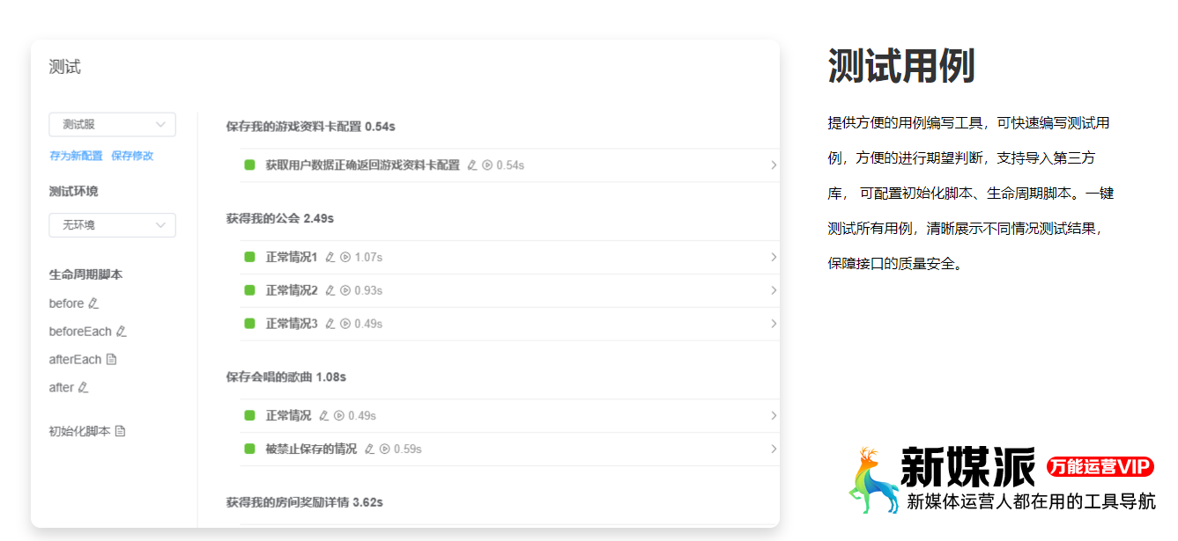
Task: Edit the after lifecycle script
Action: tap(83, 388)
